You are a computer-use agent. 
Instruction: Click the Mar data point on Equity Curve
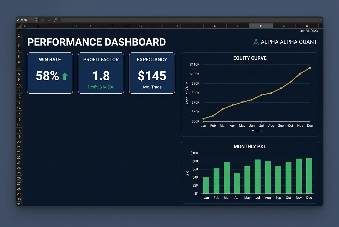click(223, 109)
